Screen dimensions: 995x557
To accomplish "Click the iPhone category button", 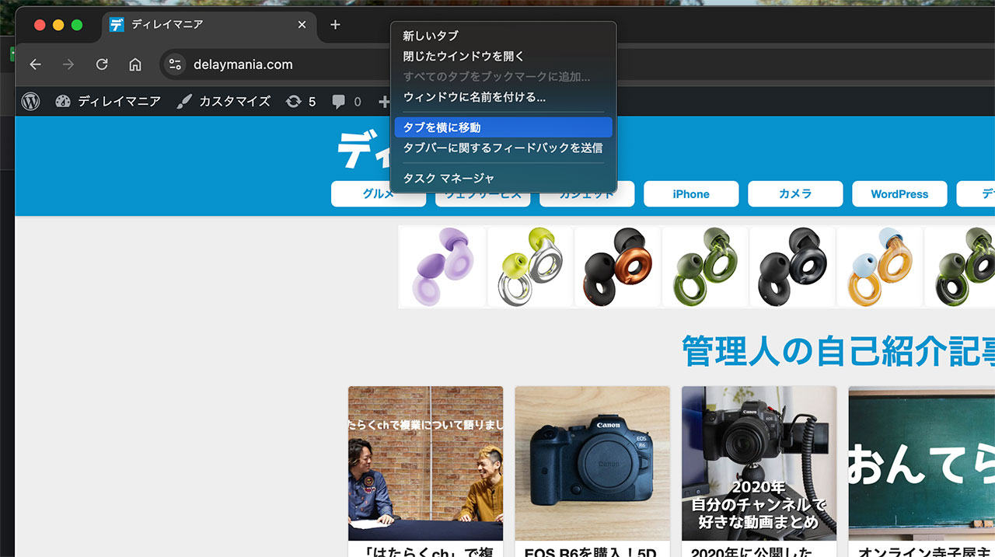I will (x=691, y=194).
